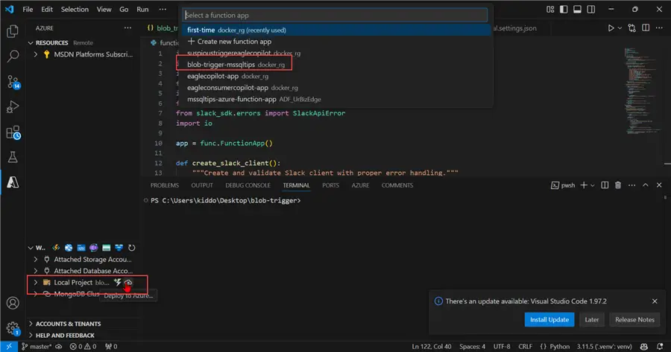Maximize the terminal panel size chevron
The image size is (671, 352).
(x=646, y=185)
